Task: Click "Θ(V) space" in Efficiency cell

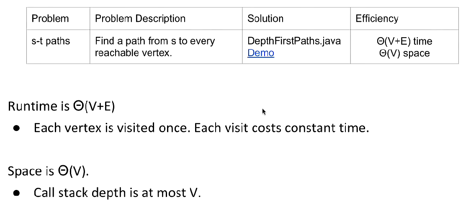Action: (404, 53)
